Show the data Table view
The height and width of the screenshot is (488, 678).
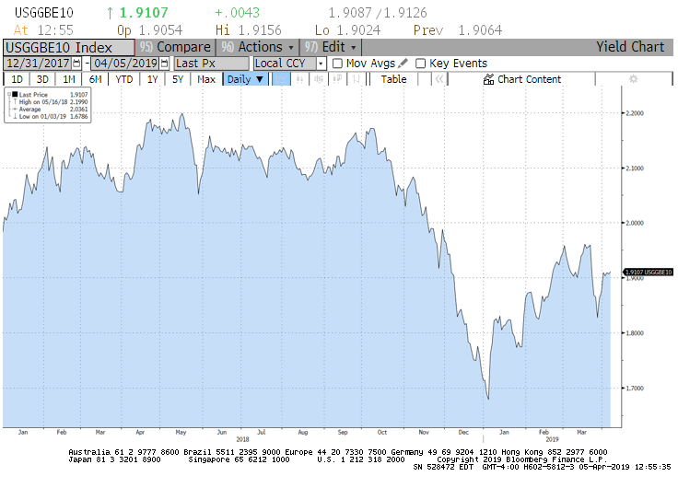coord(393,79)
